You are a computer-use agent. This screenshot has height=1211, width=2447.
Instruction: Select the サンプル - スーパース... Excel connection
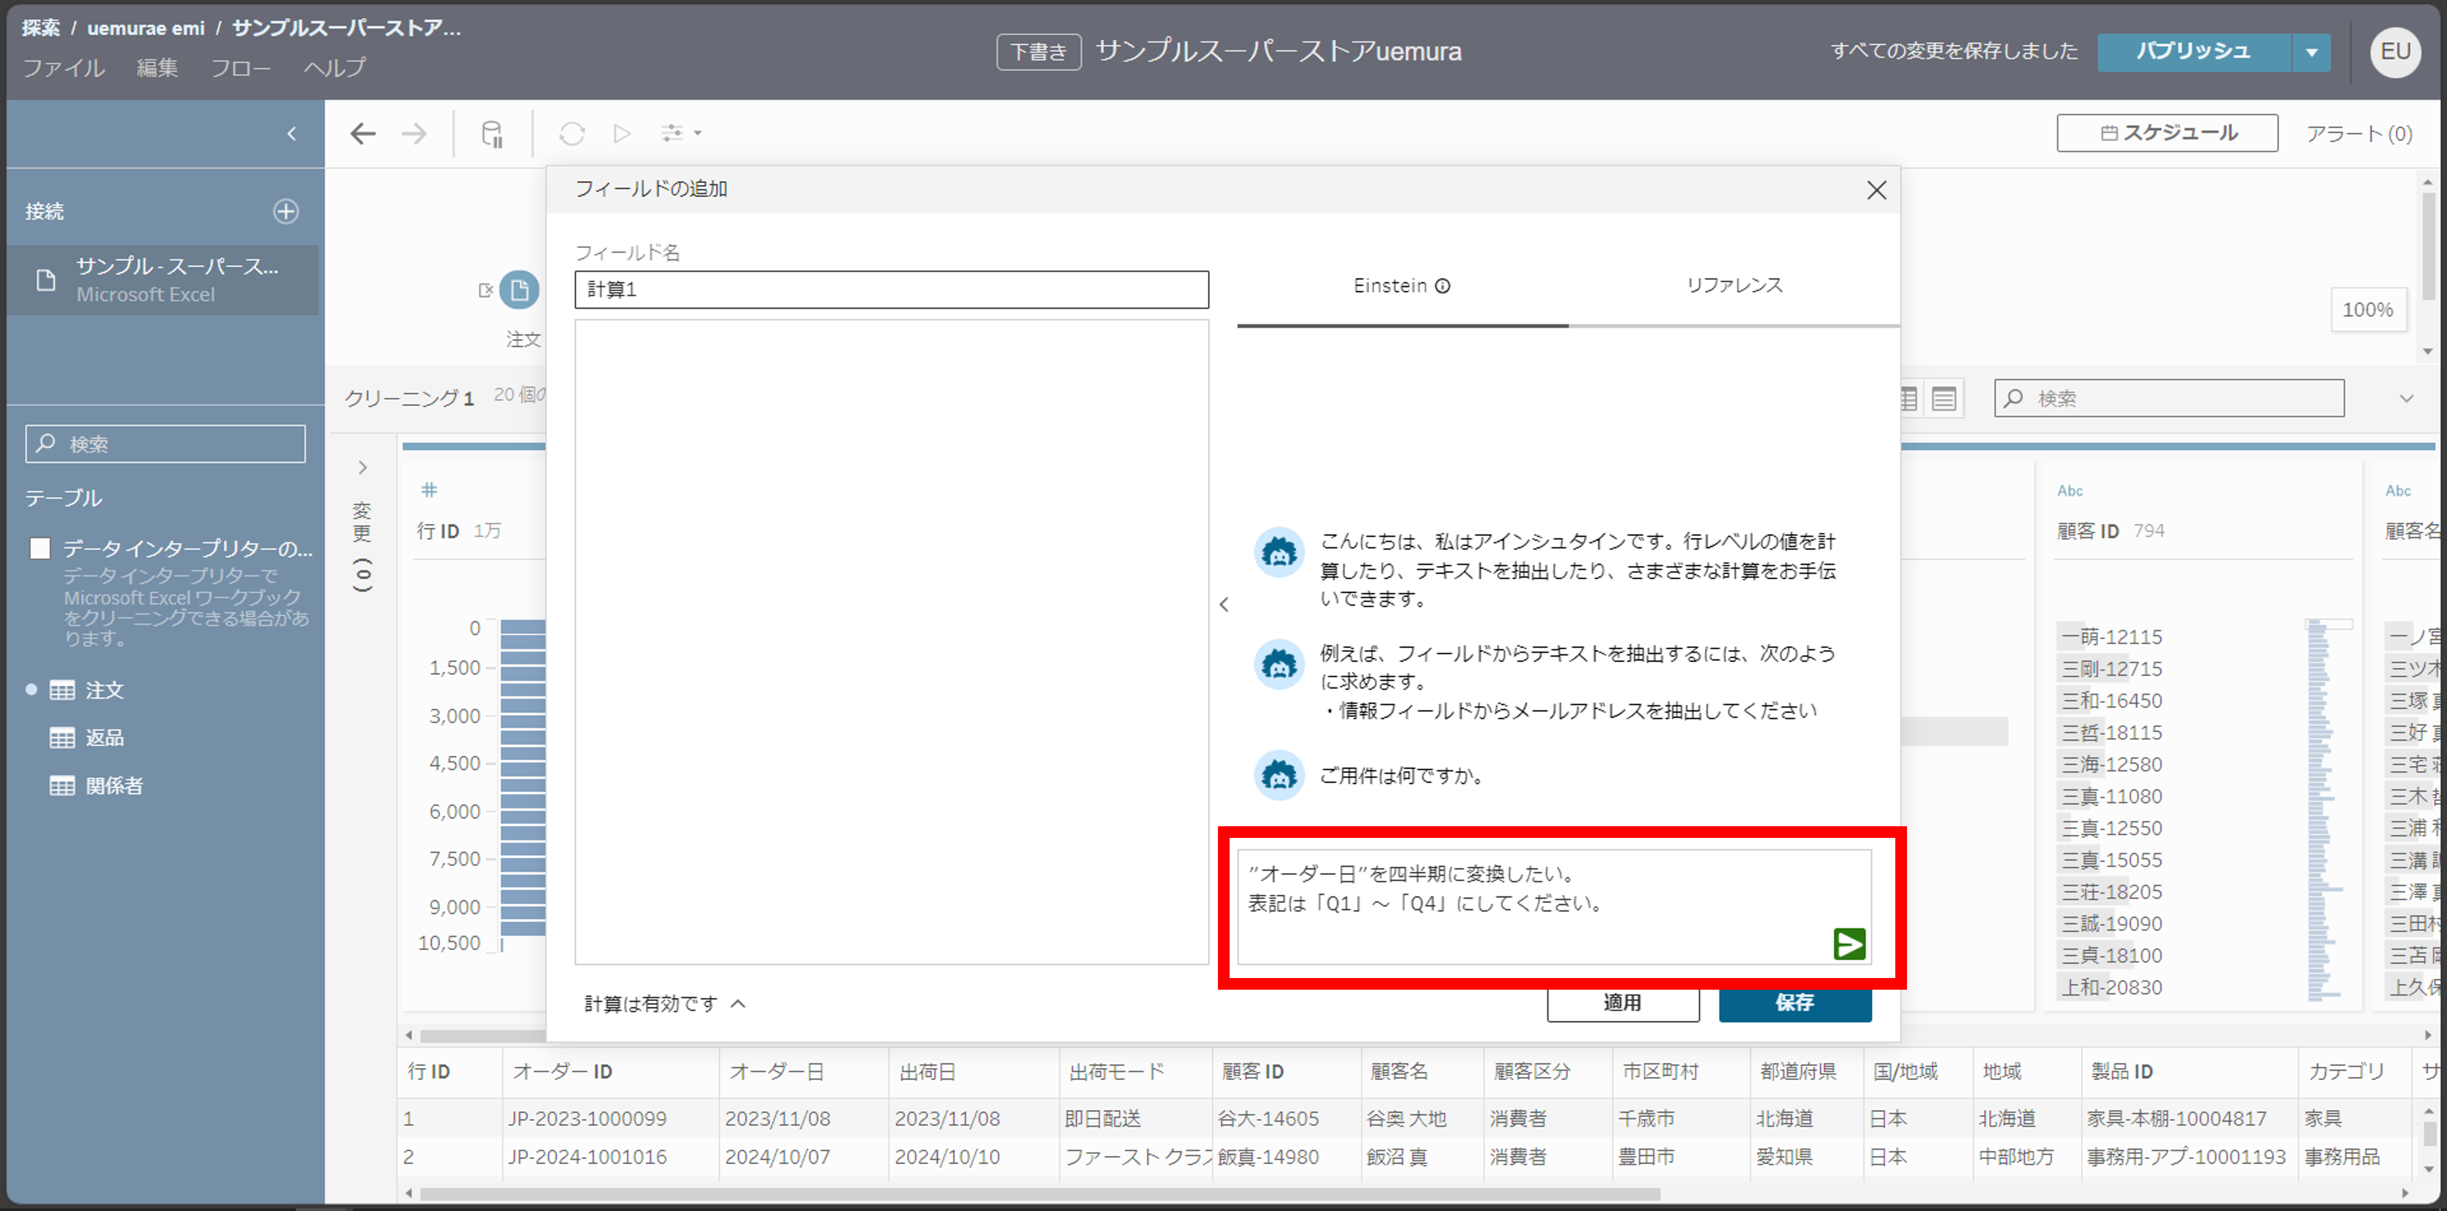164,279
